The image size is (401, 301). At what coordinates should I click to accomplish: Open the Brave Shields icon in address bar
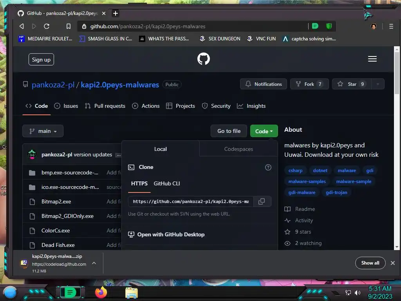click(x=329, y=26)
